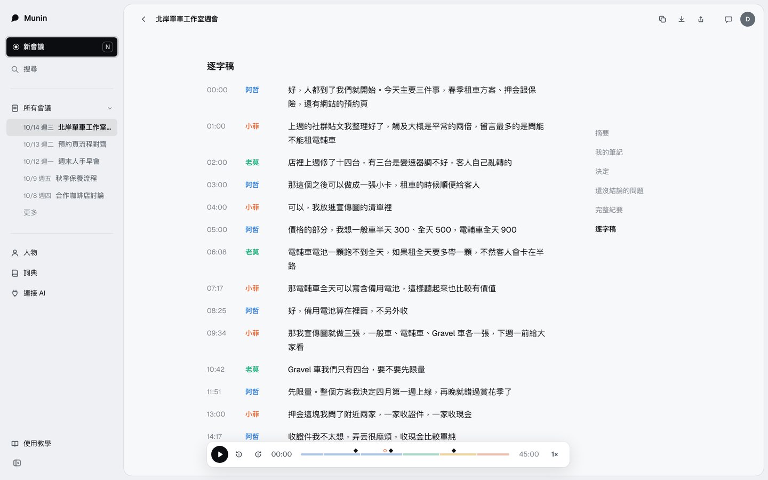This screenshot has height=480, width=768.
Task: Click the 05:00 transcript timestamp
Action: click(217, 230)
